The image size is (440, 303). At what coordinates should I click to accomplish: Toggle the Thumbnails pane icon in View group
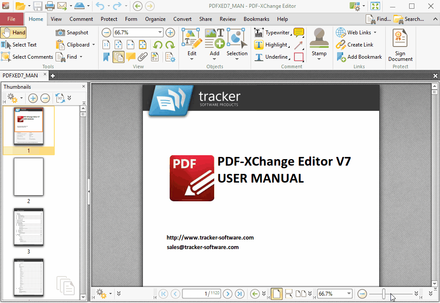pyautogui.click(x=119, y=57)
